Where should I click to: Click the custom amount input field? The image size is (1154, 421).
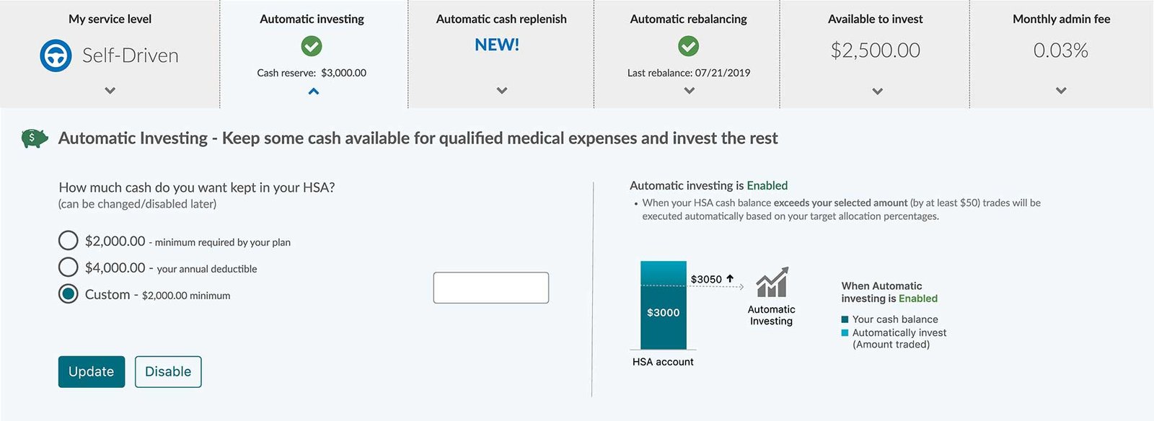click(x=490, y=288)
